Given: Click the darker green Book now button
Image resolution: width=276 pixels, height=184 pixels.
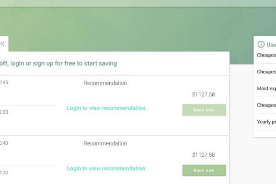Looking at the screenshot, I should pyautogui.click(x=204, y=170).
